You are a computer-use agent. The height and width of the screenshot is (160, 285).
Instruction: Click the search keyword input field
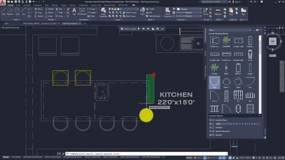click(214, 2)
